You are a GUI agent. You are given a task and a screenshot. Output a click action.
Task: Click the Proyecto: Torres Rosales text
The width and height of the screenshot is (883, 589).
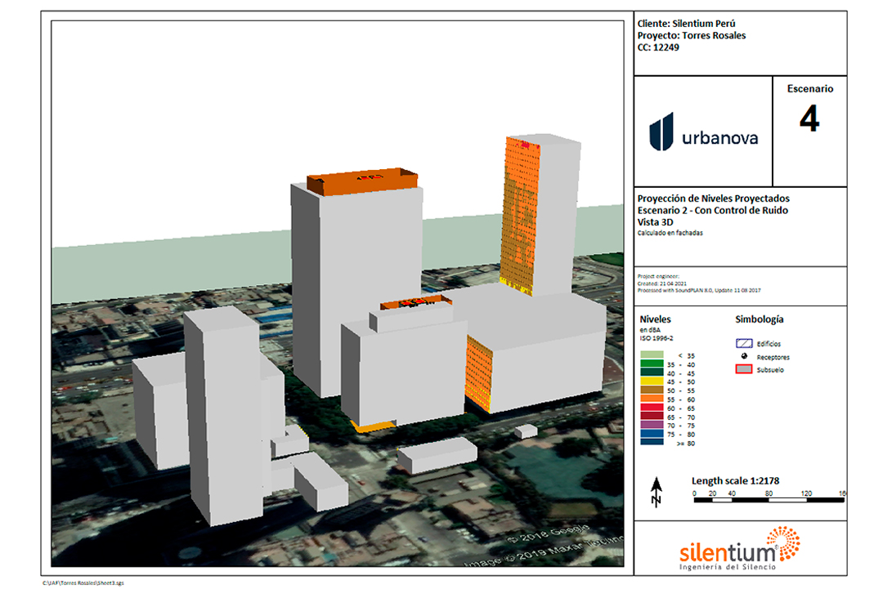pyautogui.click(x=691, y=36)
